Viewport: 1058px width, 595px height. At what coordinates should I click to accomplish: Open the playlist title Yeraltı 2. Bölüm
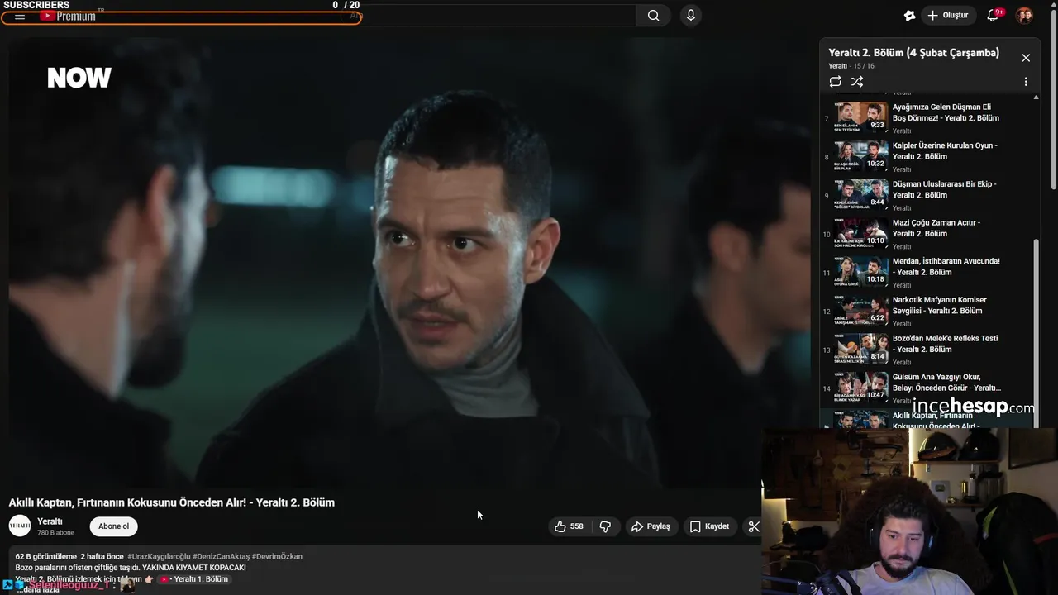(x=914, y=53)
